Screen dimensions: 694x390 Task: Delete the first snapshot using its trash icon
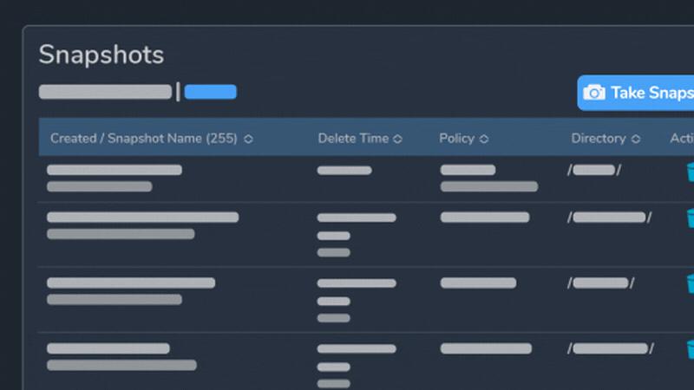pyautogui.click(x=690, y=171)
